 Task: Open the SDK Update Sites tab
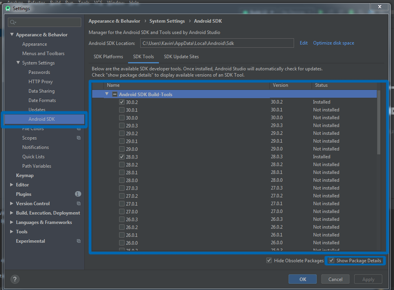182,57
